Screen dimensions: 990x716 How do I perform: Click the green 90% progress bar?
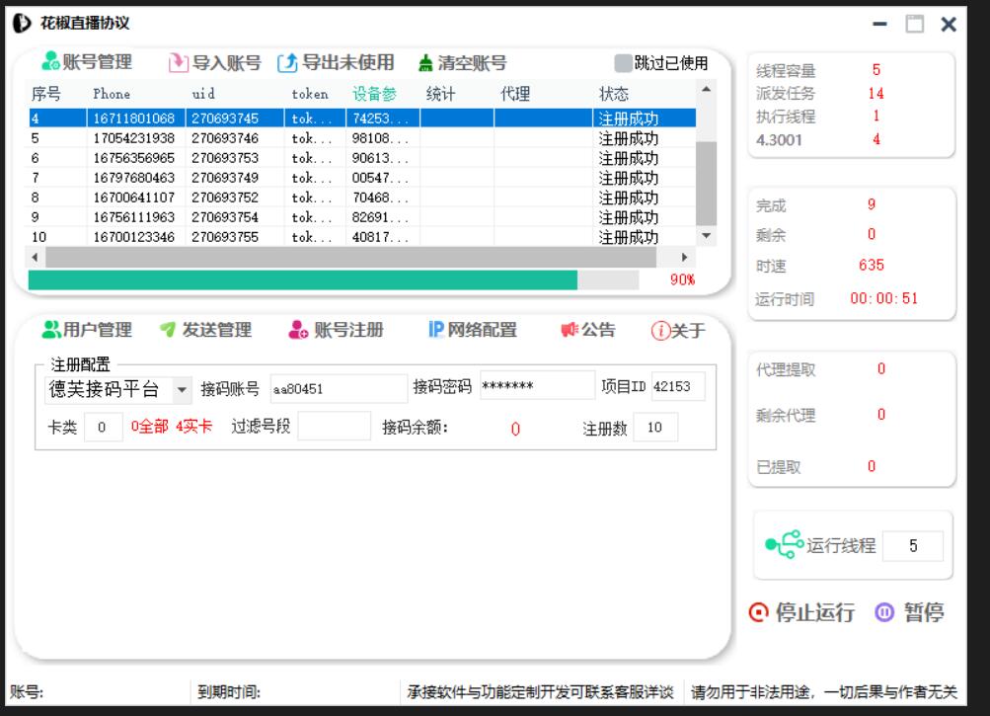tap(302, 280)
